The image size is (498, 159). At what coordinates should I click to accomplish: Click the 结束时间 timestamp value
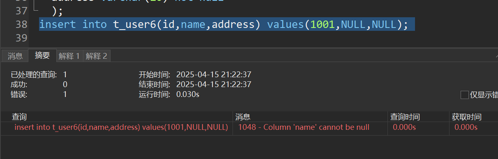(x=214, y=85)
